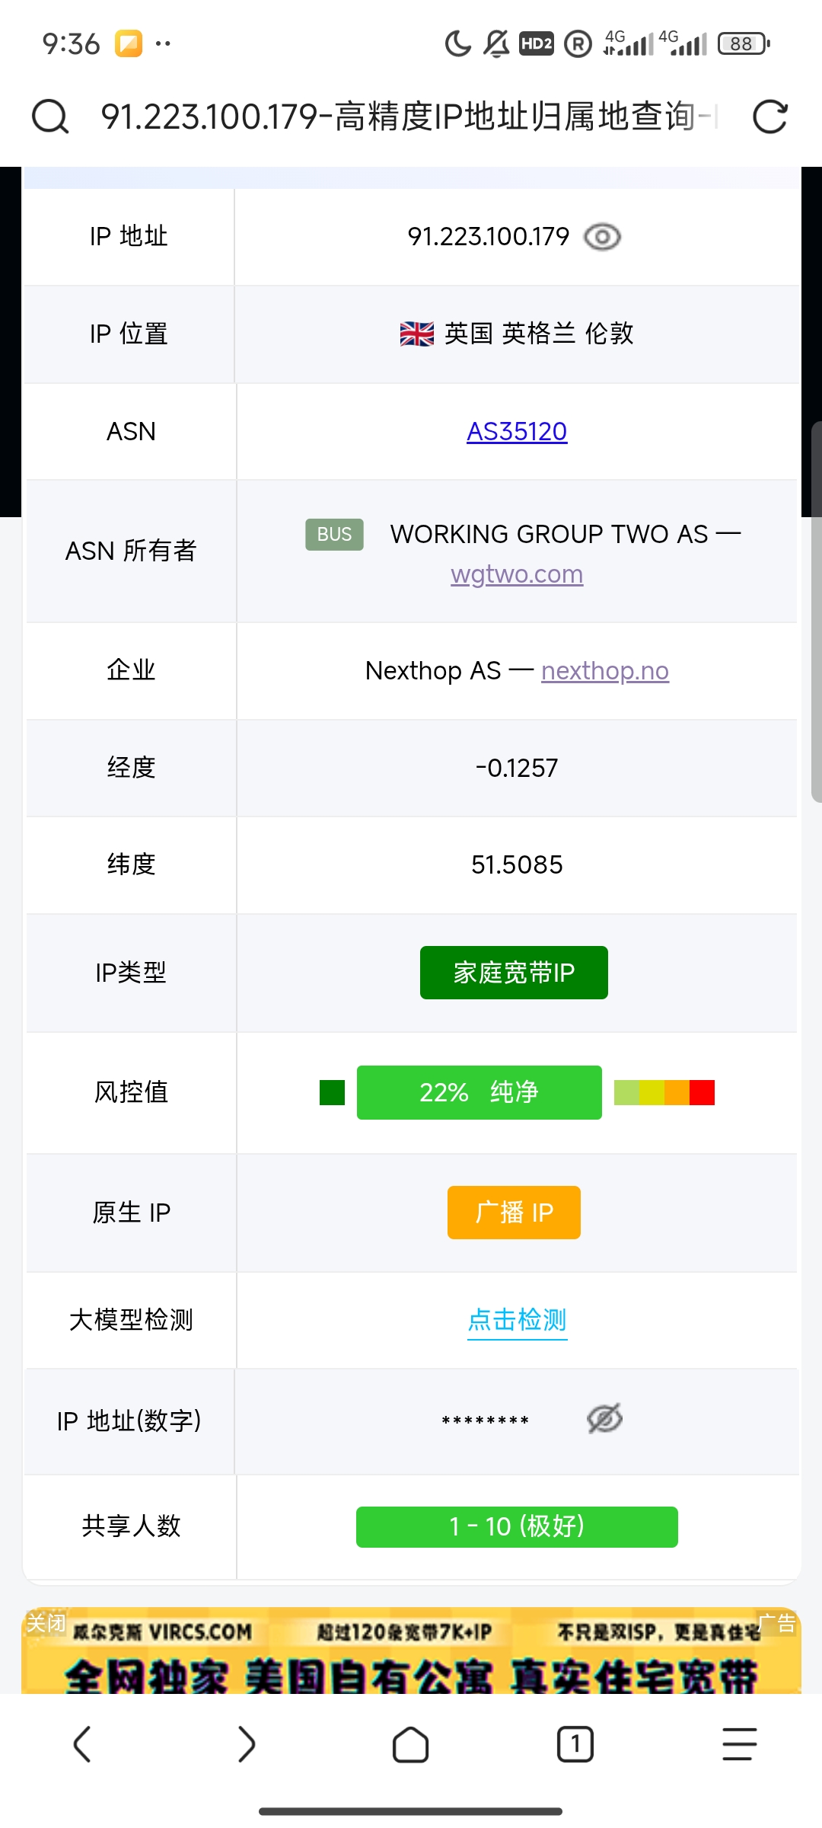Viewport: 822px width, 1828px height.
Task: Open the AS35120 link
Action: [x=516, y=431]
